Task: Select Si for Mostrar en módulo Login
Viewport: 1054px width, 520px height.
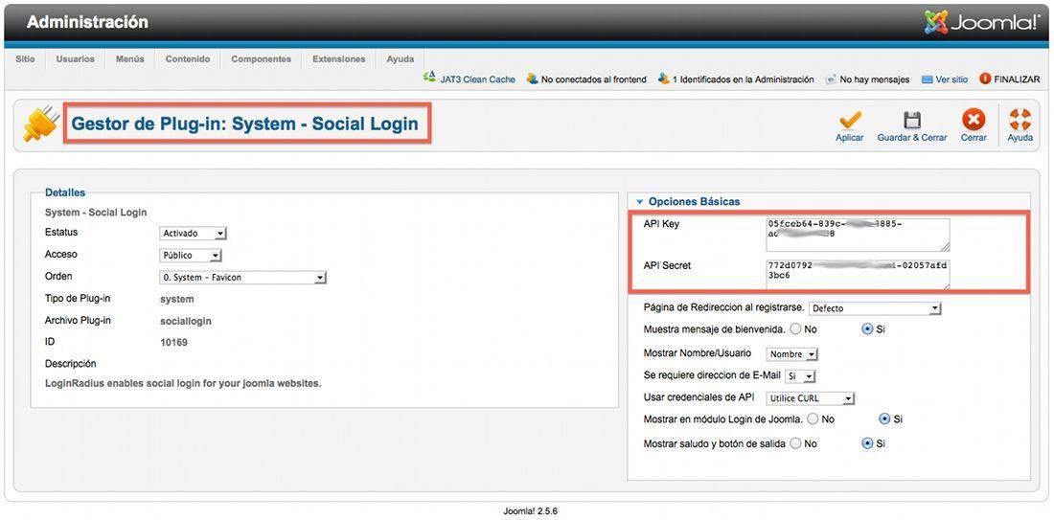Action: click(884, 418)
